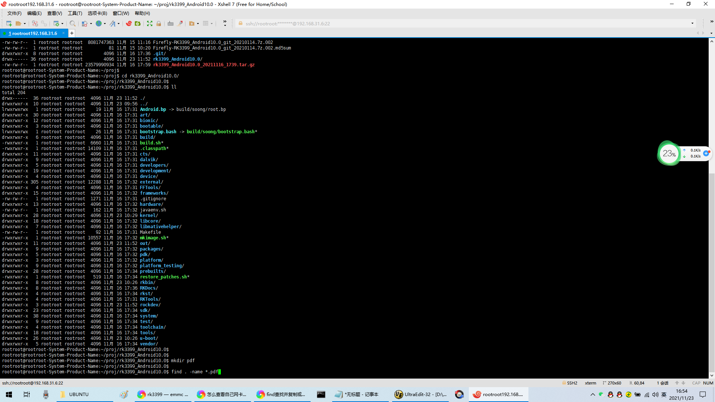Screen dimensions: 715x402
Task: Open the 选项卡(B) menu
Action: pyautogui.click(x=97, y=13)
